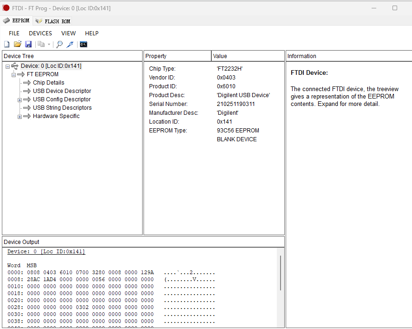Click the hex row starting 0028:
Viewport: 412px width, 329px height.
111,307
